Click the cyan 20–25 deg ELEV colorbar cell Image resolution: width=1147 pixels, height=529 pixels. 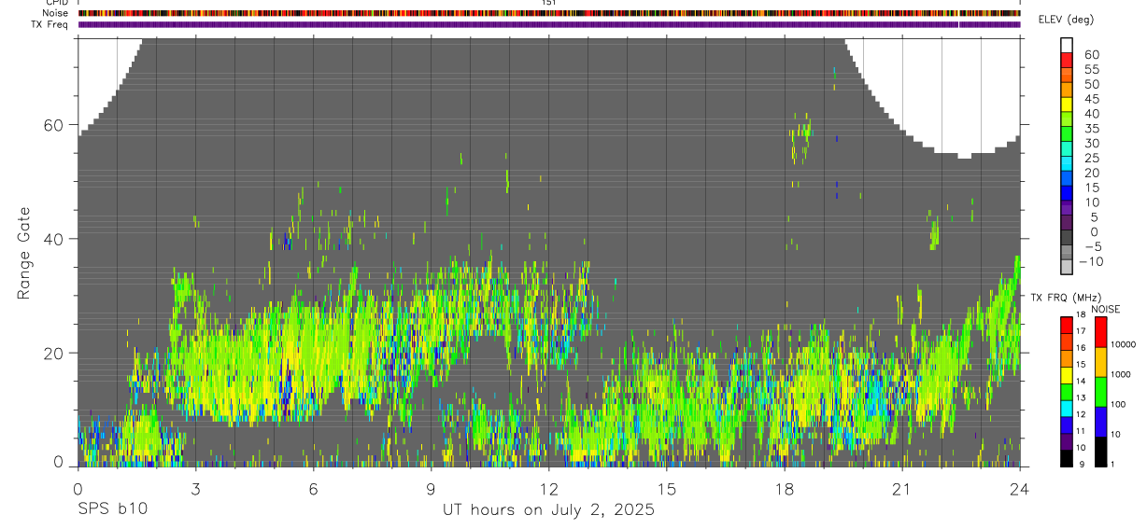[x=1067, y=164]
